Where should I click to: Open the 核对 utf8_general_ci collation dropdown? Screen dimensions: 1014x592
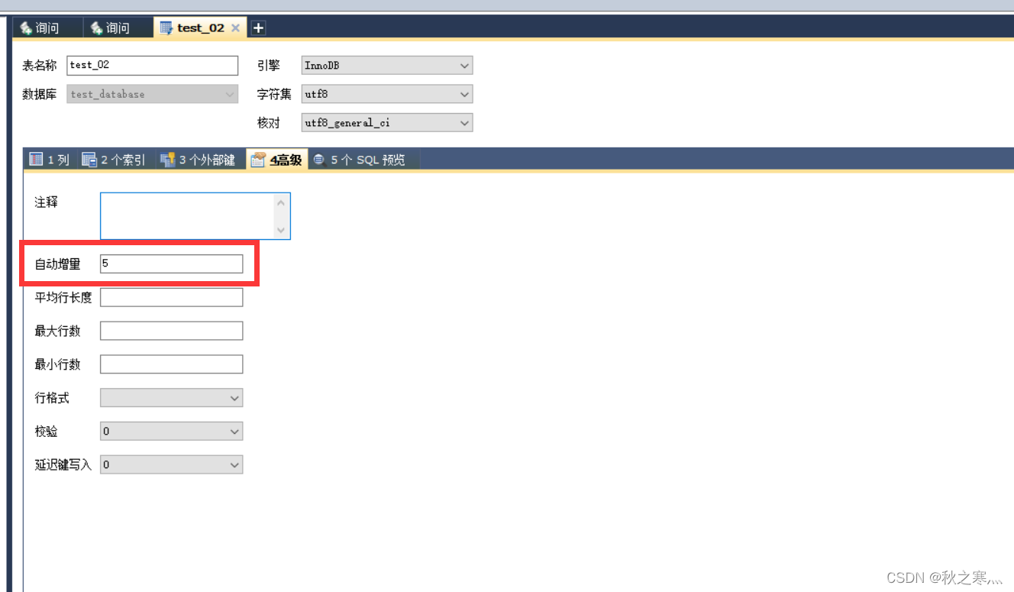387,122
